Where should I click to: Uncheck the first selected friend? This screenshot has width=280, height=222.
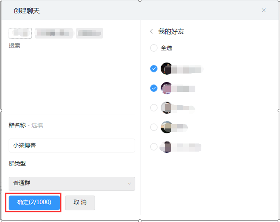click(x=154, y=69)
